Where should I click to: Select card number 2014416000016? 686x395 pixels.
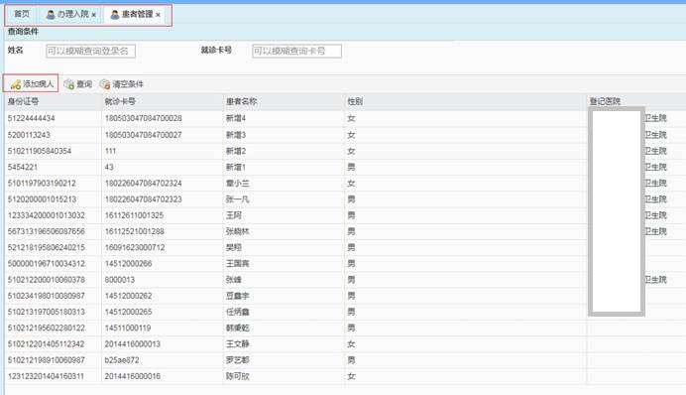pyautogui.click(x=133, y=376)
